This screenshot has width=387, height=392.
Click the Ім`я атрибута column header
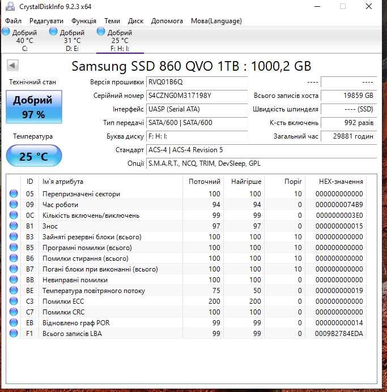pos(111,181)
